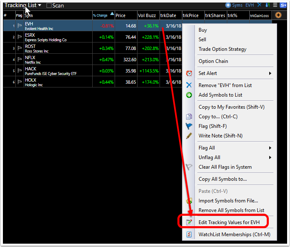The height and width of the screenshot is (247, 290).
Task: Toggle the flag for ESRX row
Action: pos(20,37)
